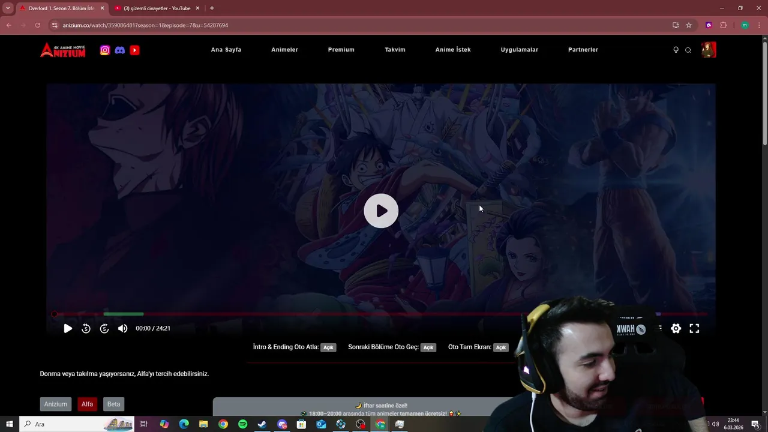Select the Overlord 1. Sezon browser tab
This screenshot has height=432, width=768.
tap(61, 8)
